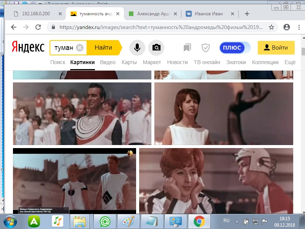Toggle the ПЛЮС switch
The height and width of the screenshot is (229, 305).
(x=235, y=47)
